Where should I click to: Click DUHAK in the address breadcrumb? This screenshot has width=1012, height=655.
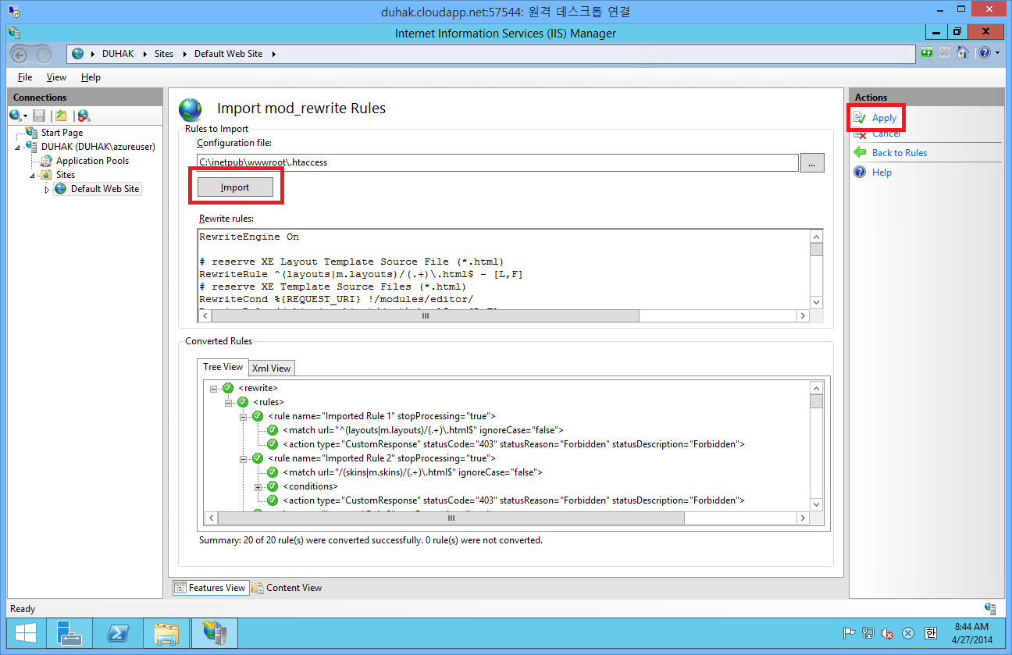coord(118,54)
